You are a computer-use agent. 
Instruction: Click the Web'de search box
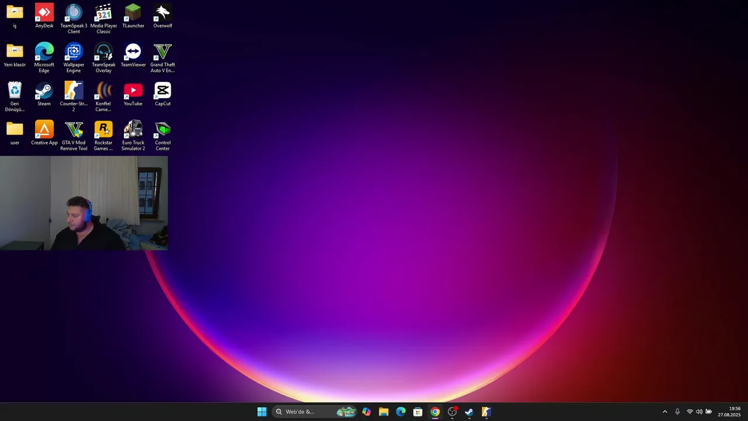pyautogui.click(x=314, y=412)
